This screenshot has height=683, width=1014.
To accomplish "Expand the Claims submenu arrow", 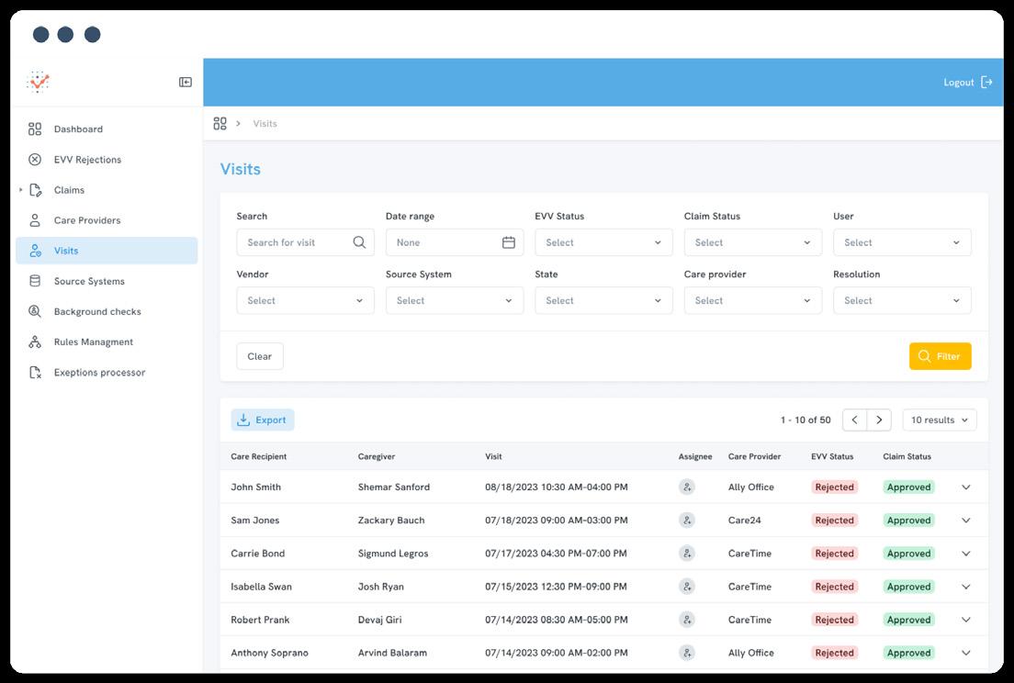I will click(x=21, y=190).
